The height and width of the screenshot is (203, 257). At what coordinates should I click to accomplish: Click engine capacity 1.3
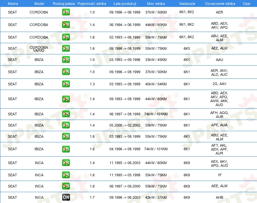[92, 84]
